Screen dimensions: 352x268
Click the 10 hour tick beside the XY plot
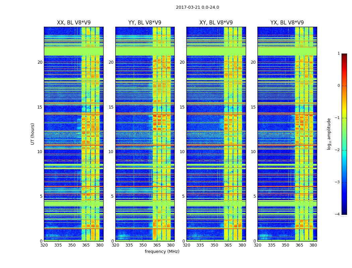coord(182,152)
